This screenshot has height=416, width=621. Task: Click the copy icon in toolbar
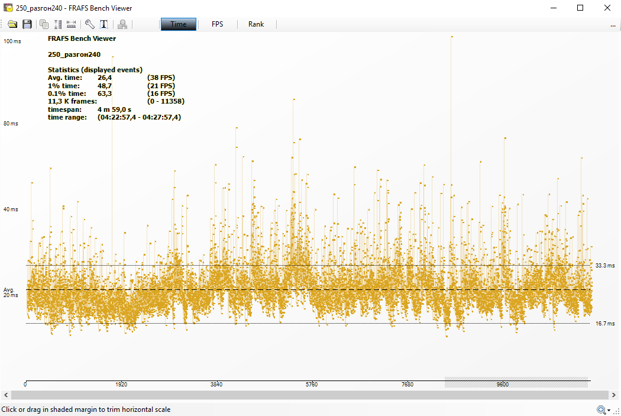click(x=44, y=24)
